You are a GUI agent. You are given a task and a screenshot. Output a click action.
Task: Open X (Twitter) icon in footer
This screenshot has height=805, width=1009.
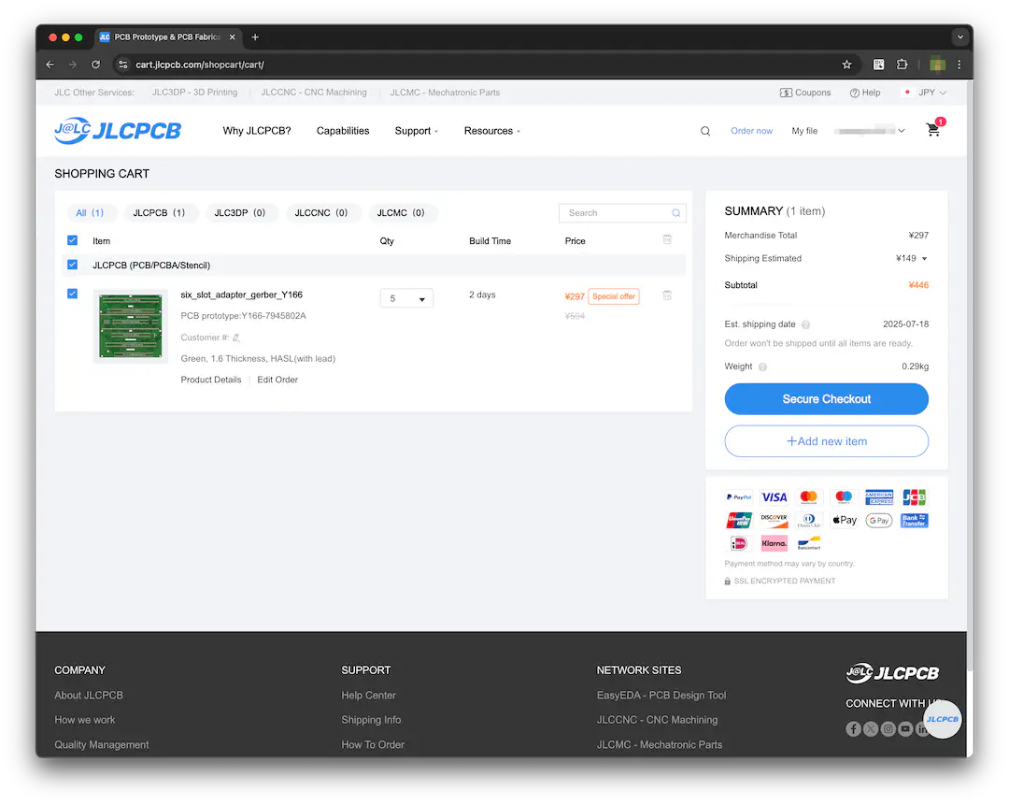click(x=871, y=729)
